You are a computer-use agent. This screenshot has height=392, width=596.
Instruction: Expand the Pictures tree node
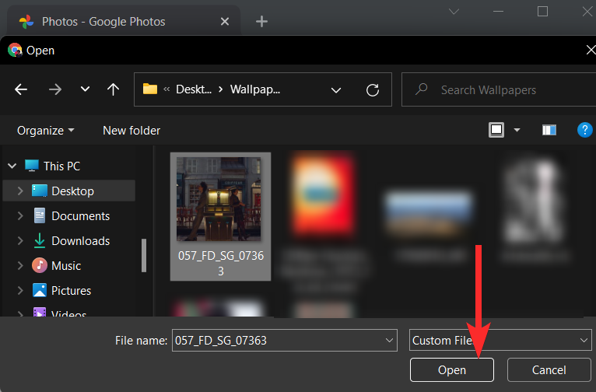(20, 291)
